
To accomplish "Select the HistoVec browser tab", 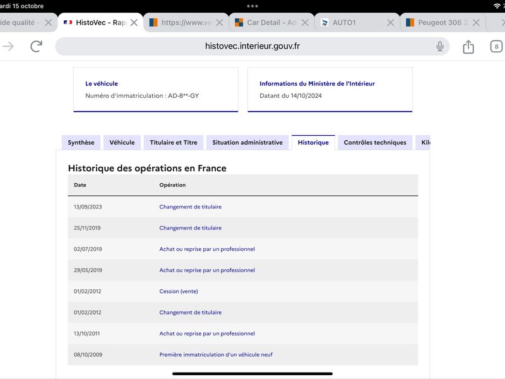I will coord(100,23).
